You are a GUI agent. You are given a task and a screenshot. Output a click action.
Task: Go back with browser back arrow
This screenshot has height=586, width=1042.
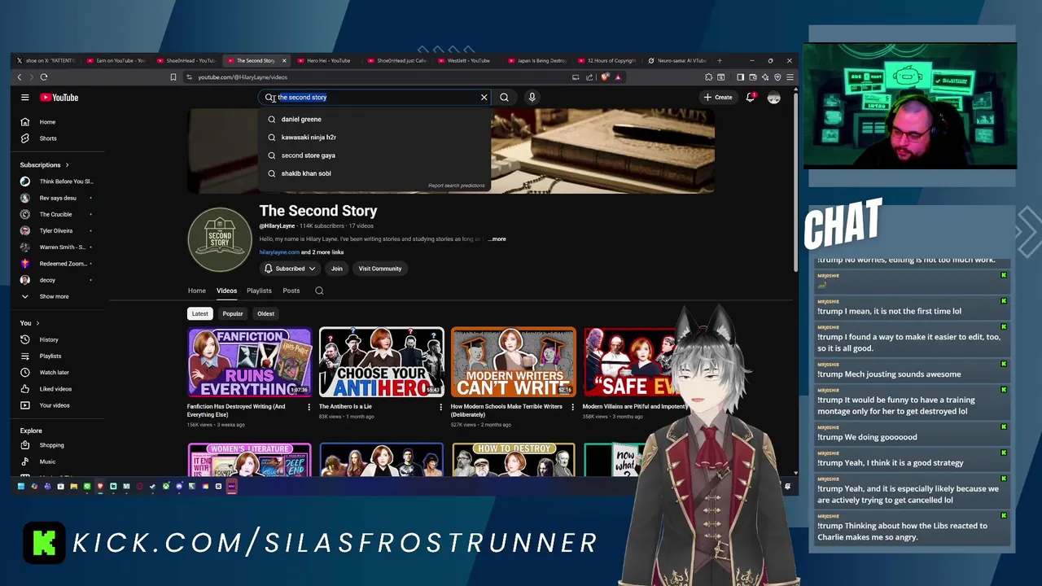click(x=20, y=77)
